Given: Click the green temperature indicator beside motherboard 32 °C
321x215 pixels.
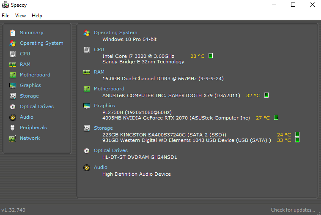Looking at the screenshot, I should (x=266, y=95).
